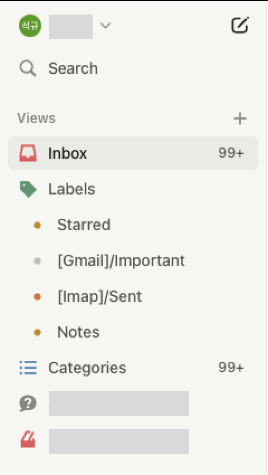The width and height of the screenshot is (268, 475).
Task: Click the magnifying glass search icon
Action: [28, 68]
